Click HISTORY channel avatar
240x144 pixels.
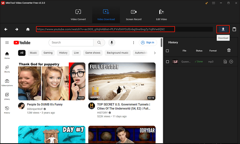[92, 106]
